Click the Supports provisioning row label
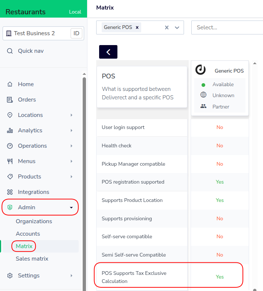 127,218
